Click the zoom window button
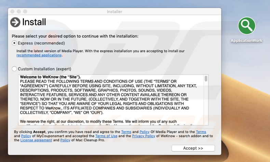270x162 pixels. click(x=25, y=11)
